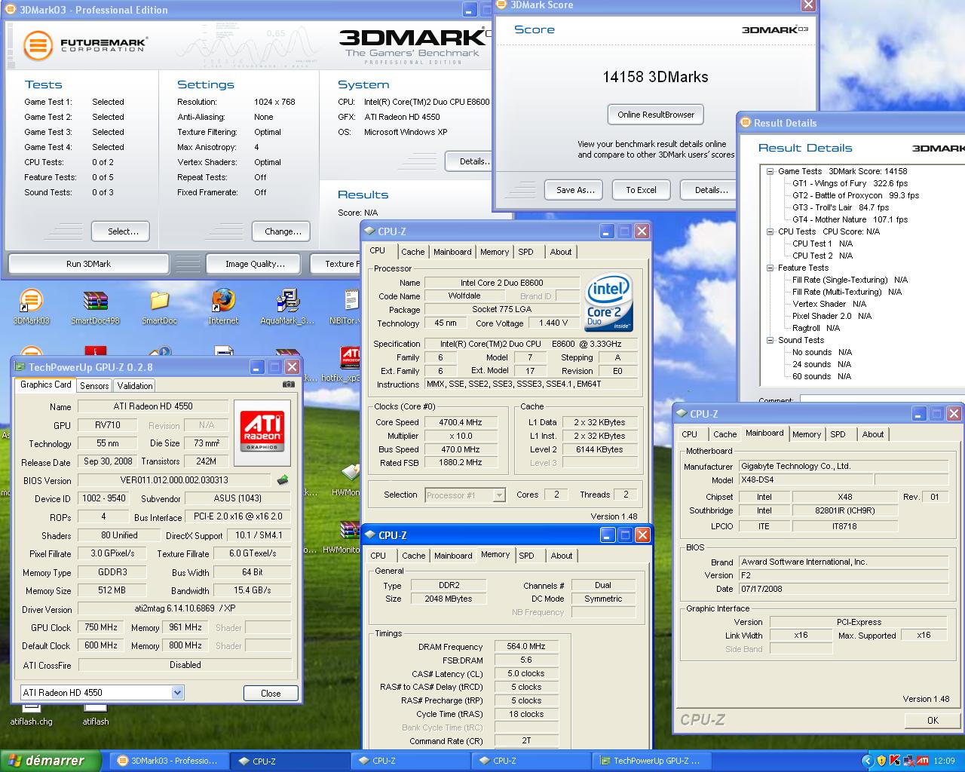Click the Details... button in 3DMark Score
The image size is (965, 772).
(x=709, y=190)
